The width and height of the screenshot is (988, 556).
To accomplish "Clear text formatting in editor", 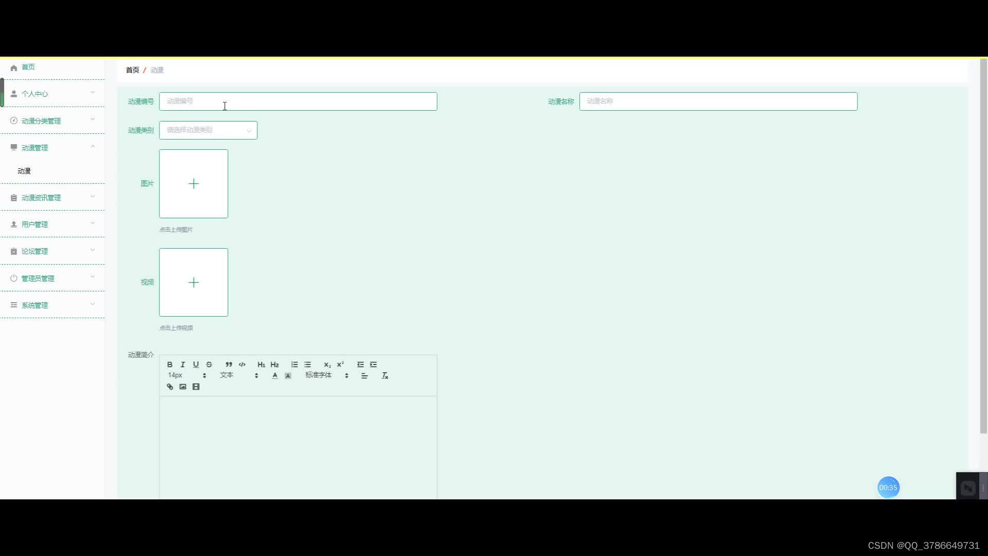I will click(384, 376).
